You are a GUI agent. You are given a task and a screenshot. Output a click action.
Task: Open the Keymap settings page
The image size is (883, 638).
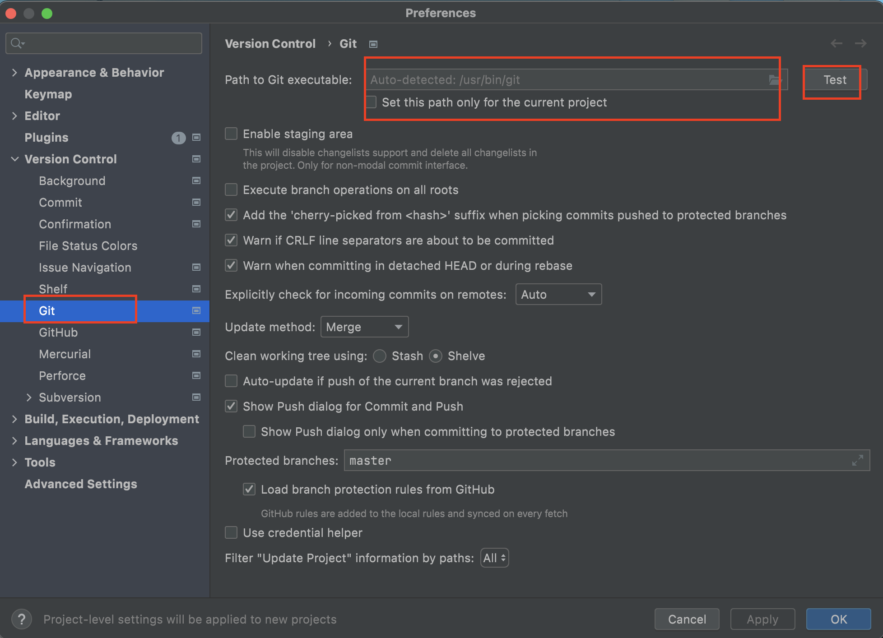pos(48,94)
